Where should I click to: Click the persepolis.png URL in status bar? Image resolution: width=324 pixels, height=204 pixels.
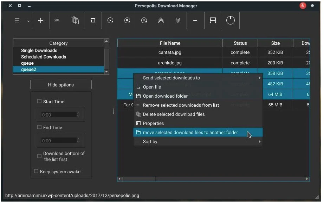[72, 196]
